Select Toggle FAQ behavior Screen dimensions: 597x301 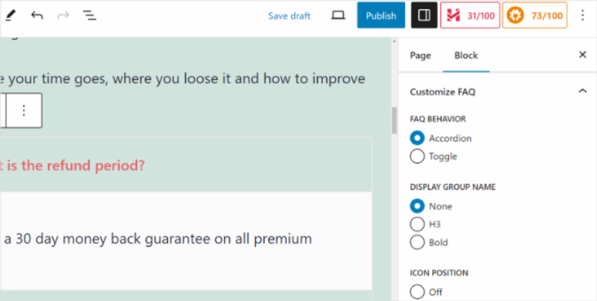tap(418, 156)
